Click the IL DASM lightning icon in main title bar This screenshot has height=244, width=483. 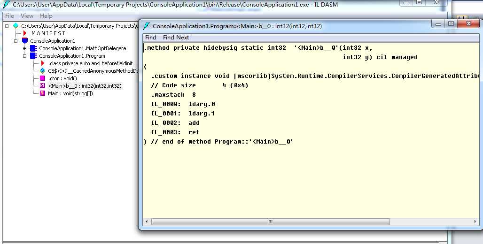6,5
